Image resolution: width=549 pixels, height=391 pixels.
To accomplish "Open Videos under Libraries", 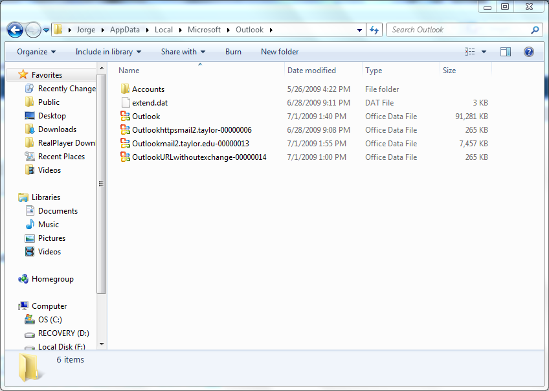I will [x=49, y=252].
